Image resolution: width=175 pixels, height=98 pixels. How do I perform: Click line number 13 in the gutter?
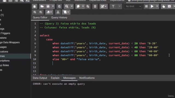34,71
